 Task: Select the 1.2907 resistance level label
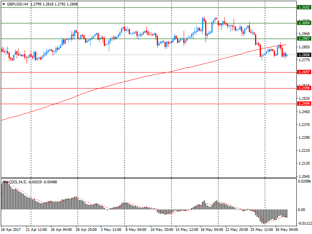click(x=304, y=38)
